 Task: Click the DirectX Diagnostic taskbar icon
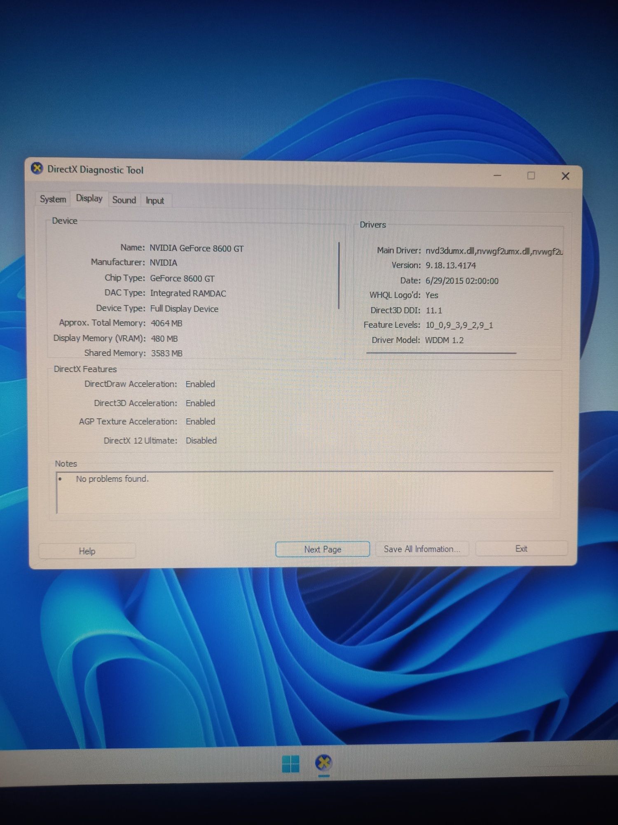click(x=324, y=763)
